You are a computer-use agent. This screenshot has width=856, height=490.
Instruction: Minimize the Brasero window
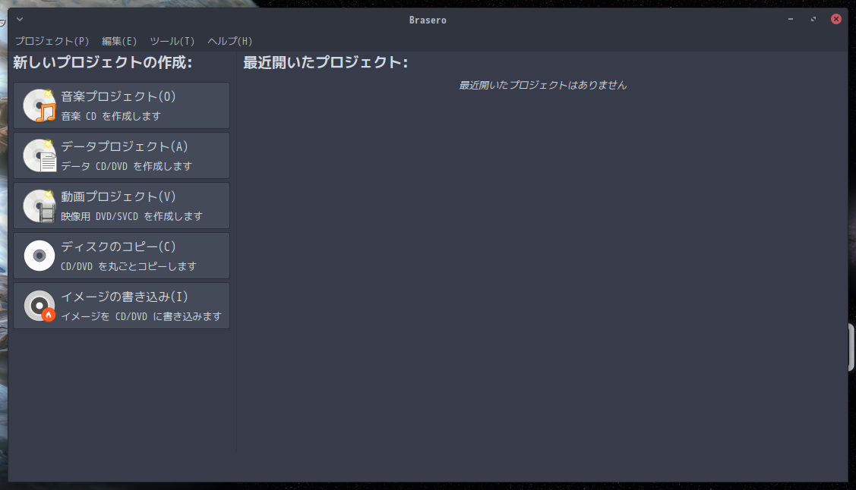(791, 19)
